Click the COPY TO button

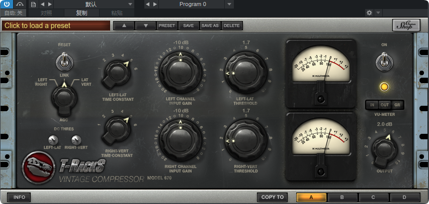click(x=272, y=197)
